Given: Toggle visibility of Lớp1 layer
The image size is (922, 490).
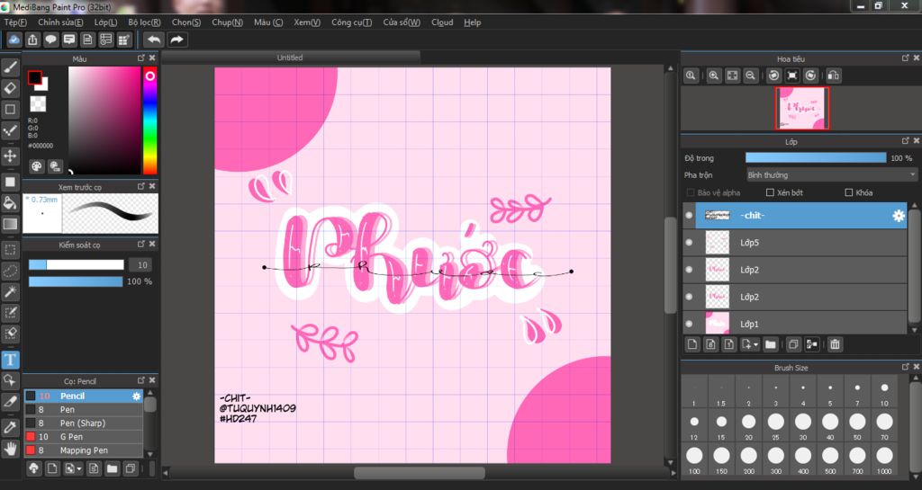Looking at the screenshot, I should point(689,324).
